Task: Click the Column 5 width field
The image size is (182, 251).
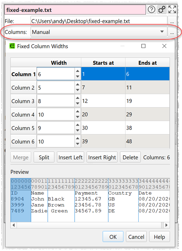Action: [x=56, y=128]
